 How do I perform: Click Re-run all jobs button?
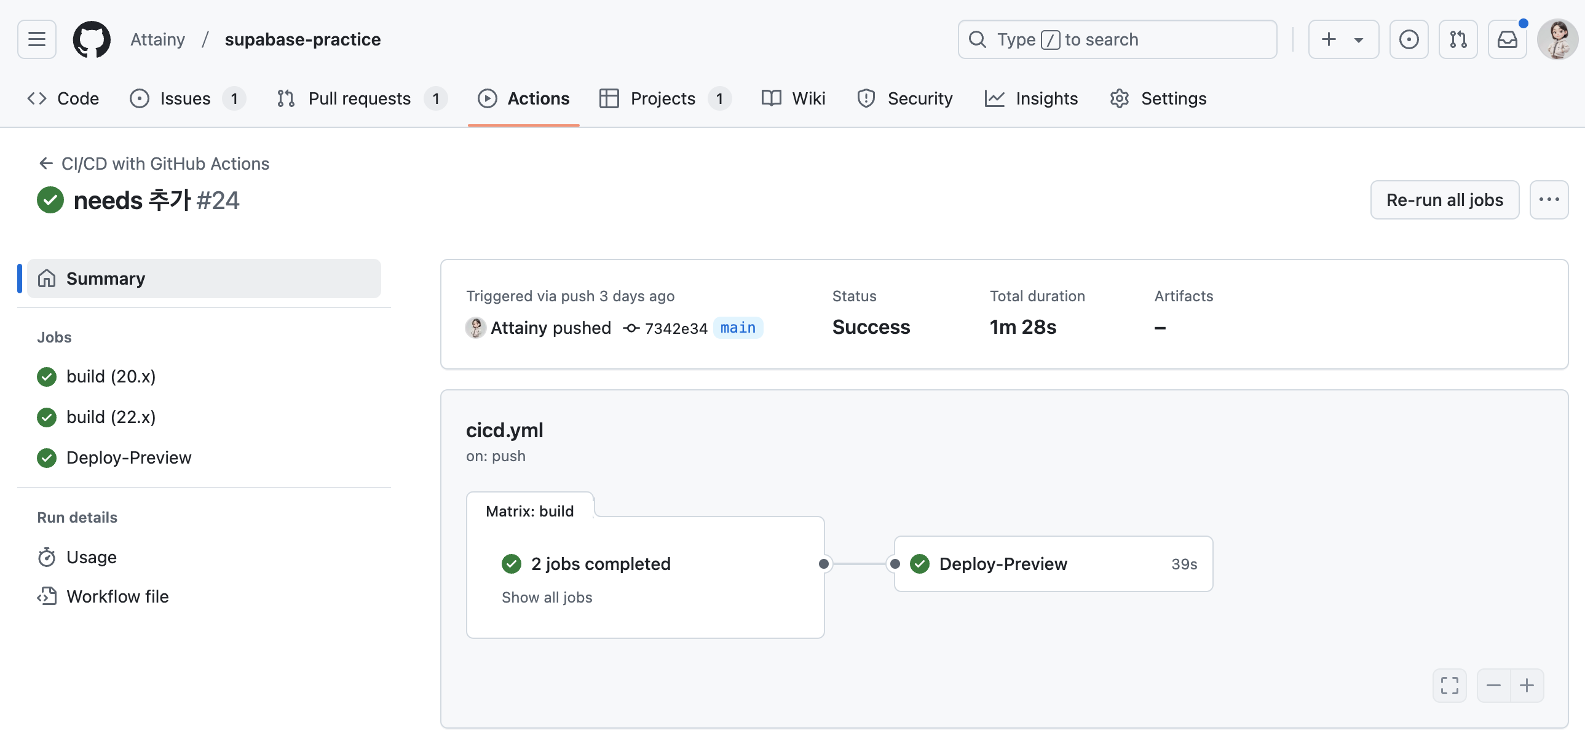[x=1444, y=199]
